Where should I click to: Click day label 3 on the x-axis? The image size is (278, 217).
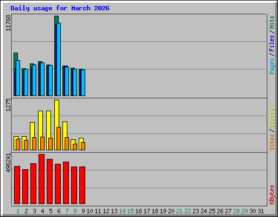click(34, 211)
